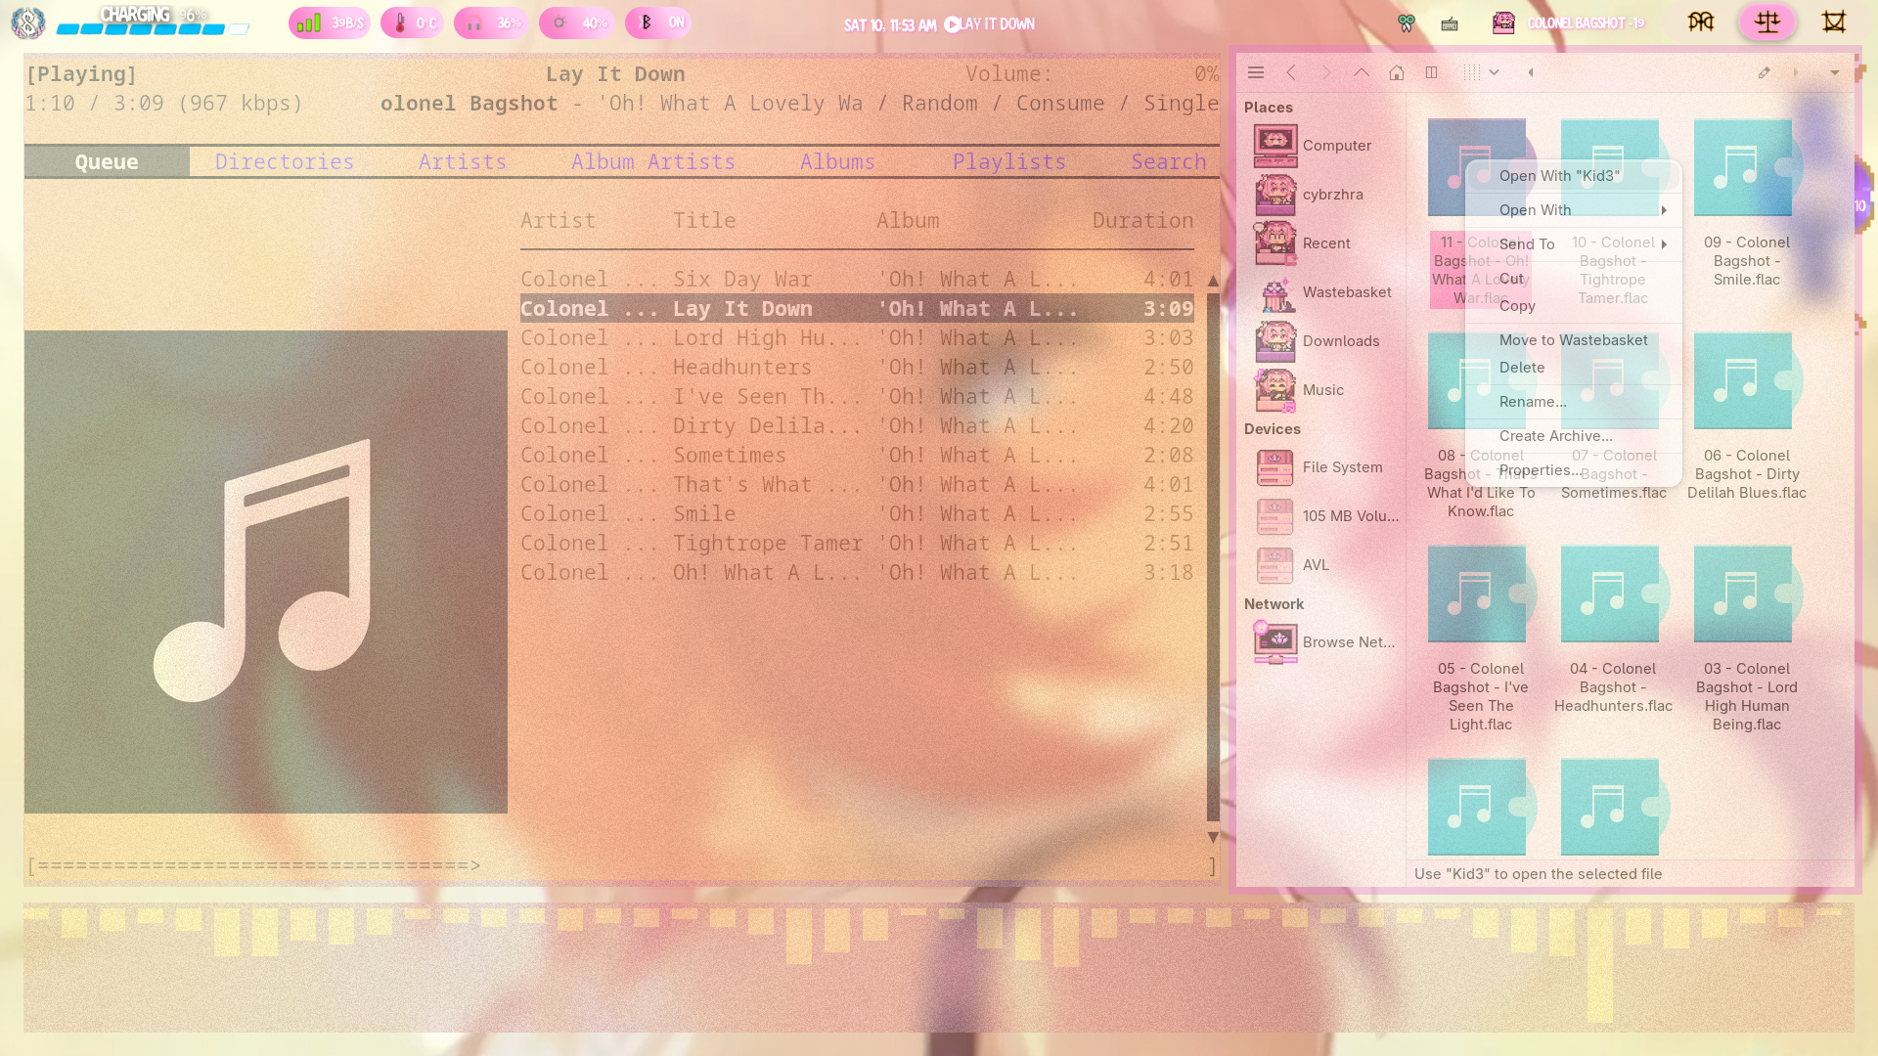The image size is (1878, 1056).
Task: Select the 09 Smile.flac file thumbnail
Action: pos(1742,168)
